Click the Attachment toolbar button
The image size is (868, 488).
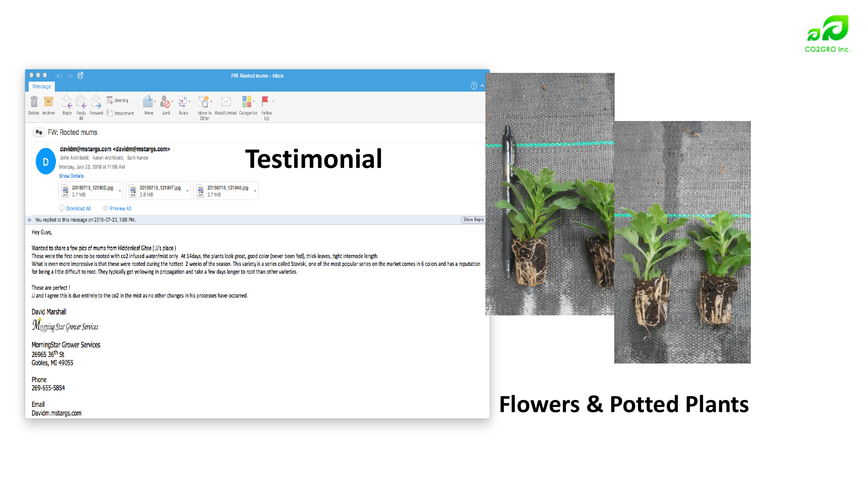tap(121, 113)
